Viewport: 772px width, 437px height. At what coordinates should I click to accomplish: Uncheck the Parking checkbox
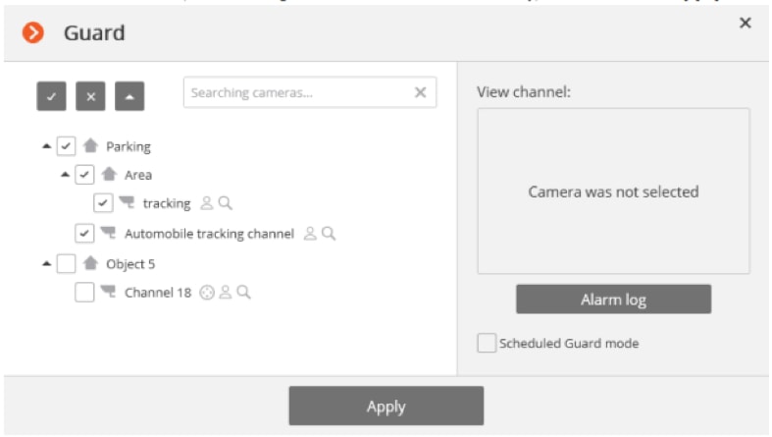pyautogui.click(x=66, y=146)
